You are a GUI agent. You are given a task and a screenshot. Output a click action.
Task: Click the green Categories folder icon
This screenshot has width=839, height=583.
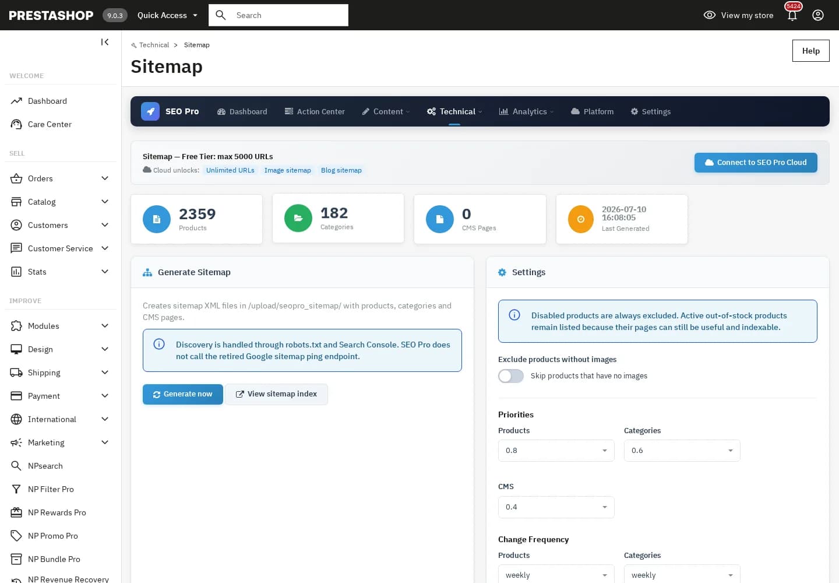(x=298, y=218)
